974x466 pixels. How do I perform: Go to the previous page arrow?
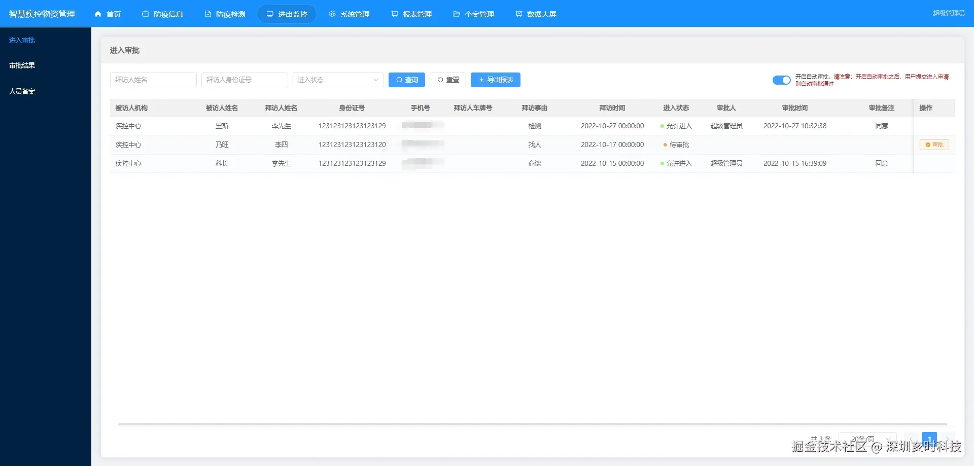coord(912,440)
